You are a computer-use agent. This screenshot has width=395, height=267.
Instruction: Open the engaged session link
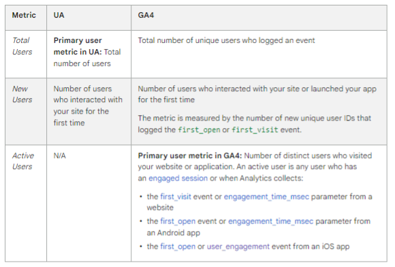178,178
